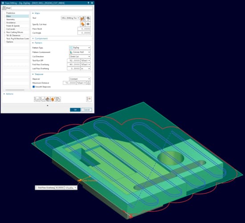Click the Face Milling dialog title icon
Viewport: 245px width, 223px height.
click(3, 3)
